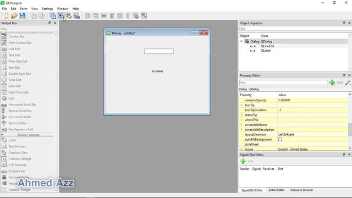352x198 pixels.
Task: Open the View menu
Action: 34,9
